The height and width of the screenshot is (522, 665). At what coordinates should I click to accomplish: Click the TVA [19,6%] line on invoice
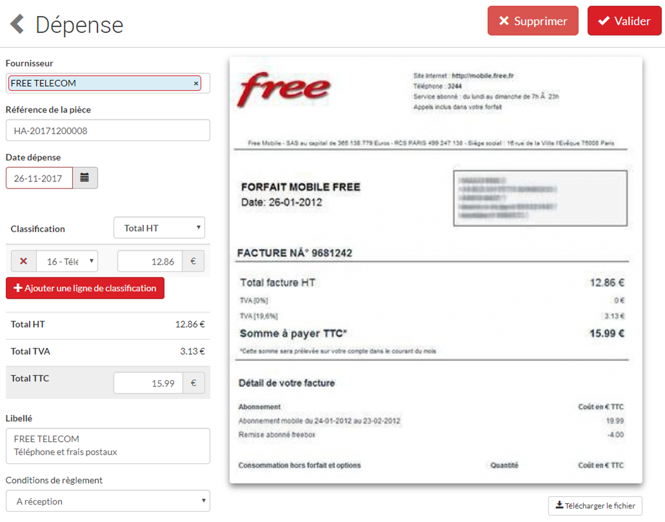[x=432, y=316]
